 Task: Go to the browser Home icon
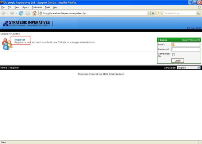(x=34, y=13)
